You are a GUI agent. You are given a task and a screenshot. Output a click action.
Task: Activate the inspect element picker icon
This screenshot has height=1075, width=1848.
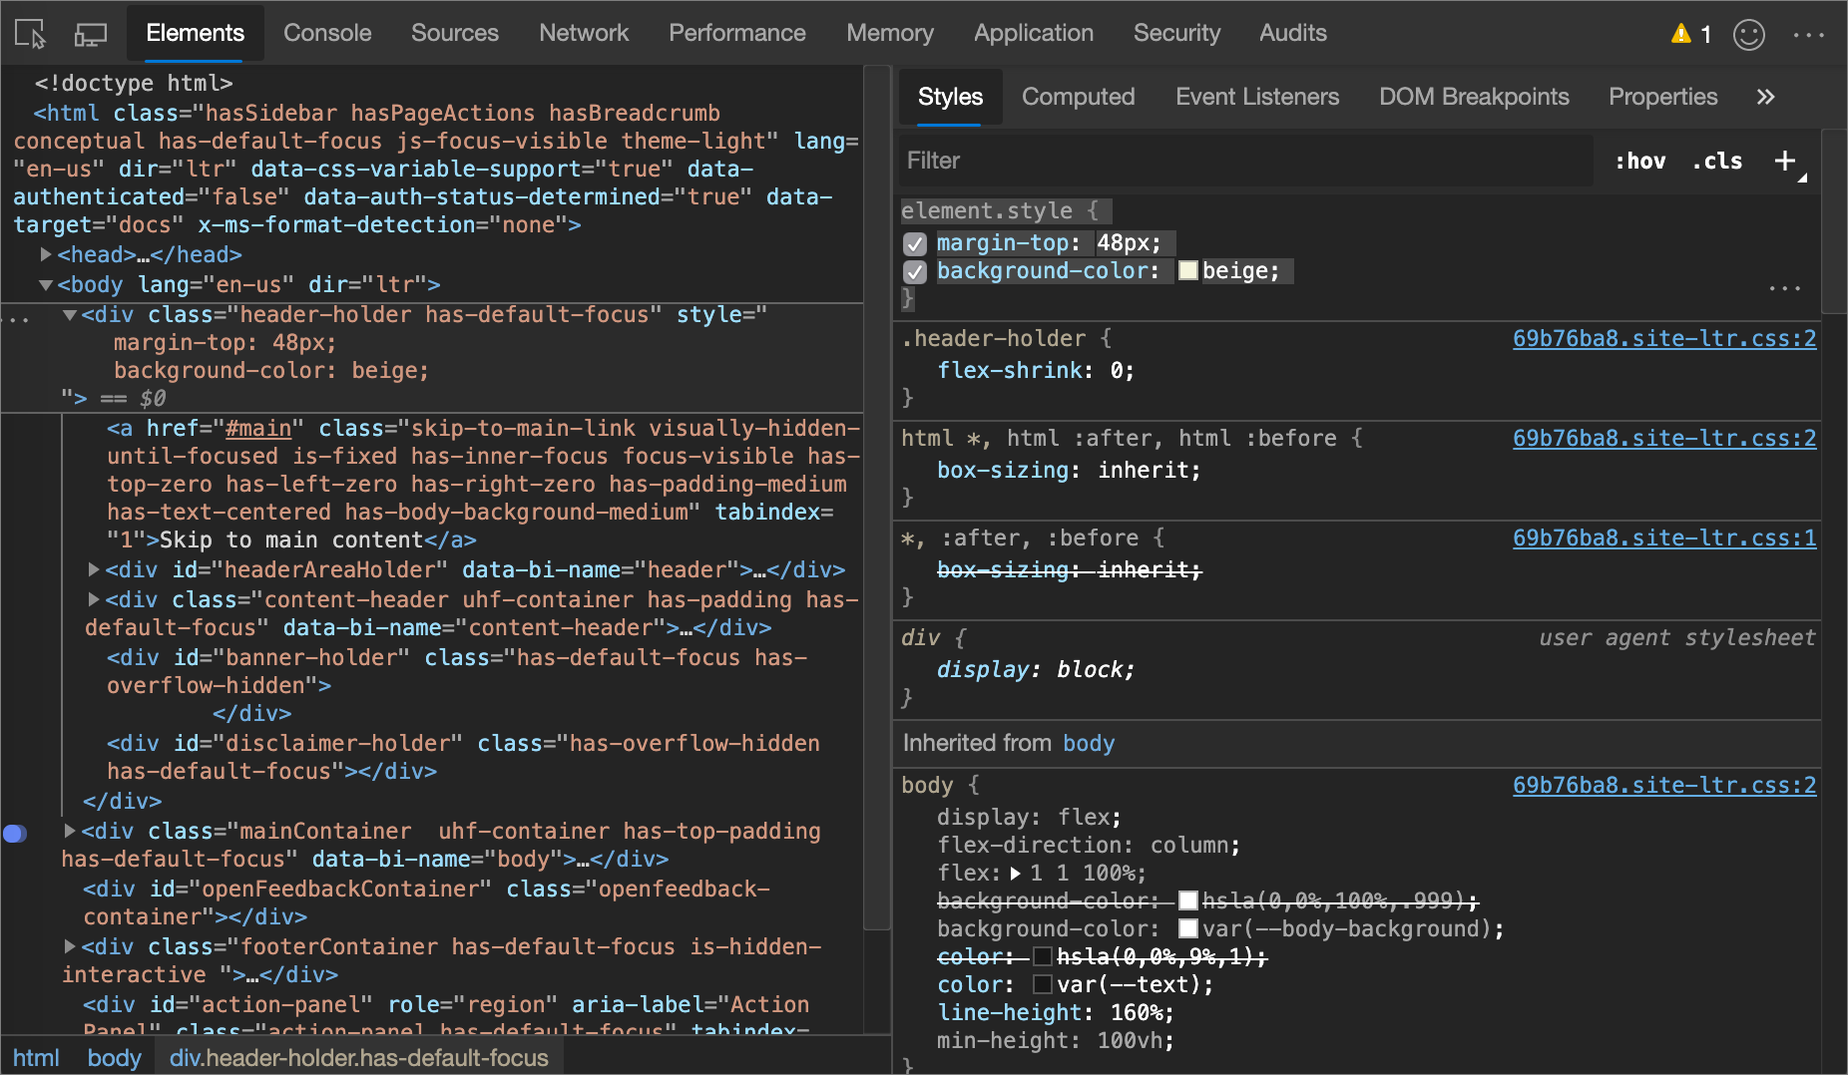coord(30,34)
